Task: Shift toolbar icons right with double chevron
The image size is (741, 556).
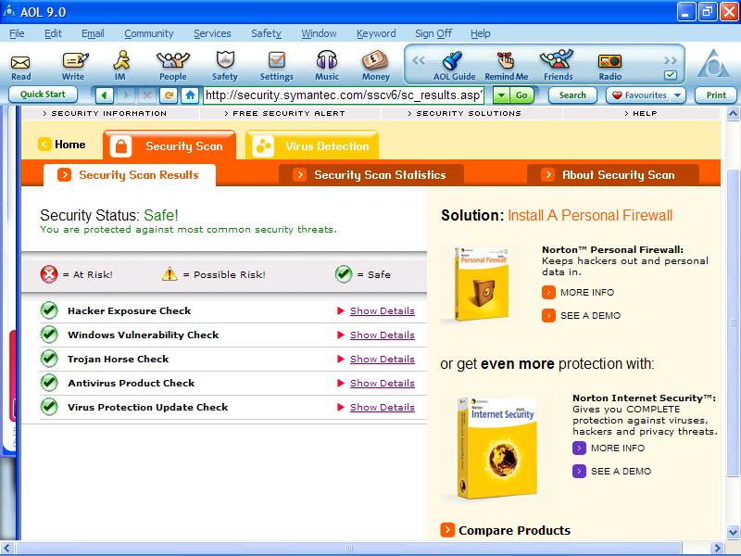Action: click(671, 60)
